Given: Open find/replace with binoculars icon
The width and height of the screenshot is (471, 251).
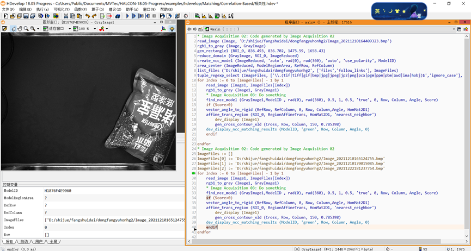Looking at the screenshot, I should point(118,16).
